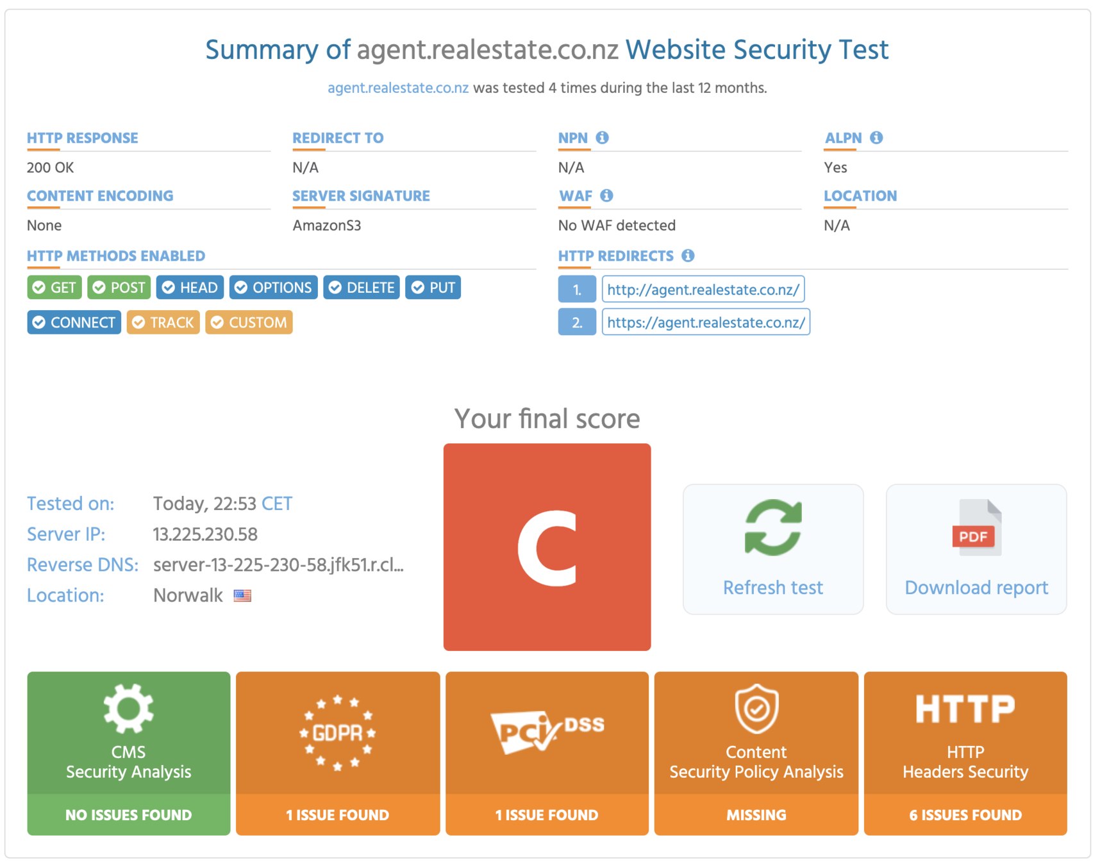This screenshot has width=1100, height=865.
Task: Click the CUSTOM method badge
Action: [x=249, y=322]
